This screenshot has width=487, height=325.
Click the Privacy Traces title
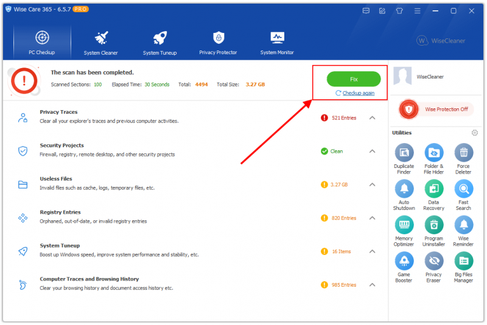pyautogui.click(x=58, y=112)
